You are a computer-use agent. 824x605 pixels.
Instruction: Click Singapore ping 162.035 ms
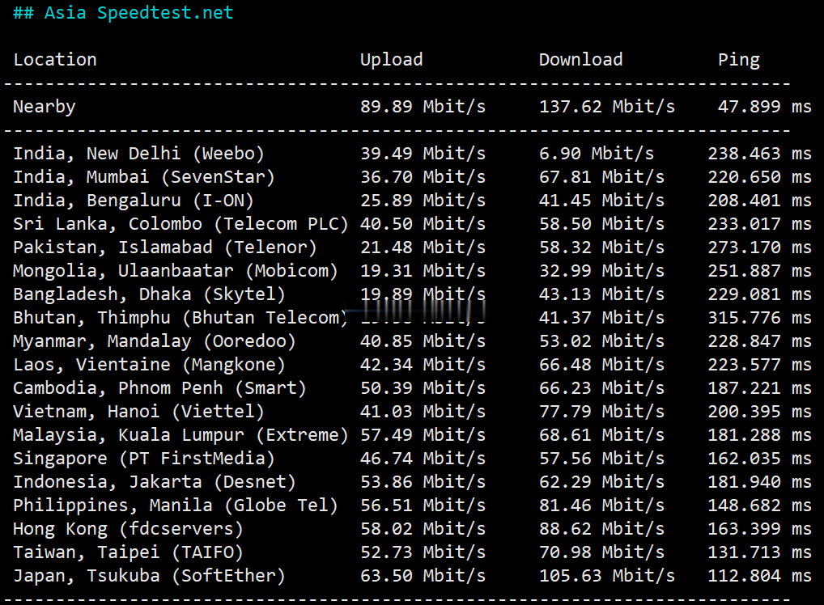(759, 459)
